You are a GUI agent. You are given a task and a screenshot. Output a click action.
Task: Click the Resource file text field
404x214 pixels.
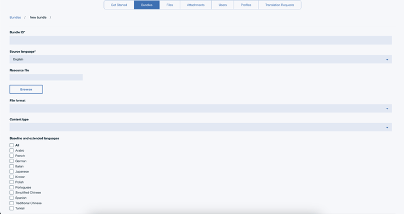point(46,77)
